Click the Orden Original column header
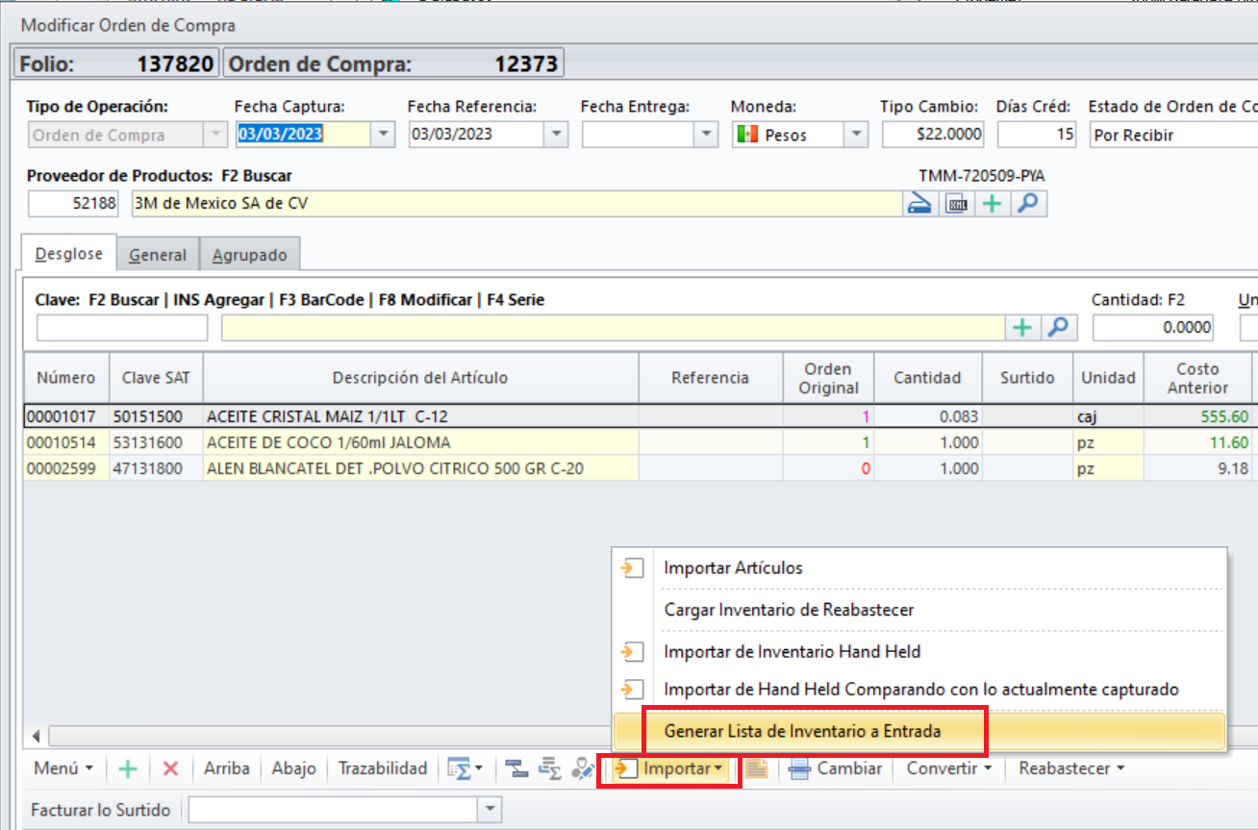 click(828, 378)
